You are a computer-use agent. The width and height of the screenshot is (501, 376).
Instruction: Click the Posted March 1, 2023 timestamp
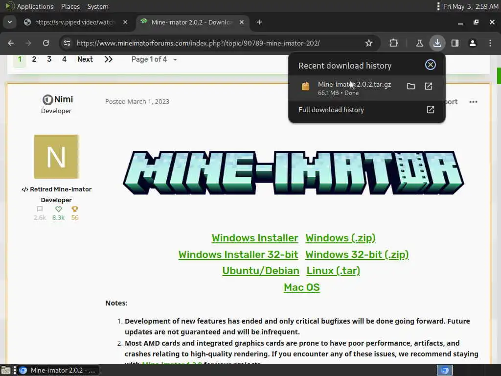(x=137, y=102)
